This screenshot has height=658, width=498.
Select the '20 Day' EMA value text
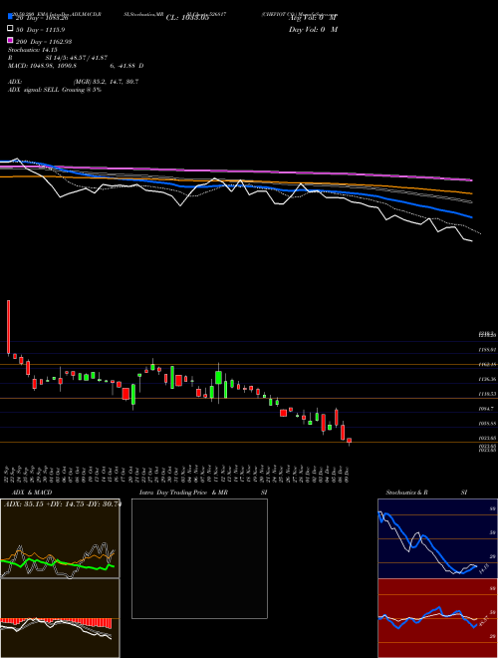(40, 18)
